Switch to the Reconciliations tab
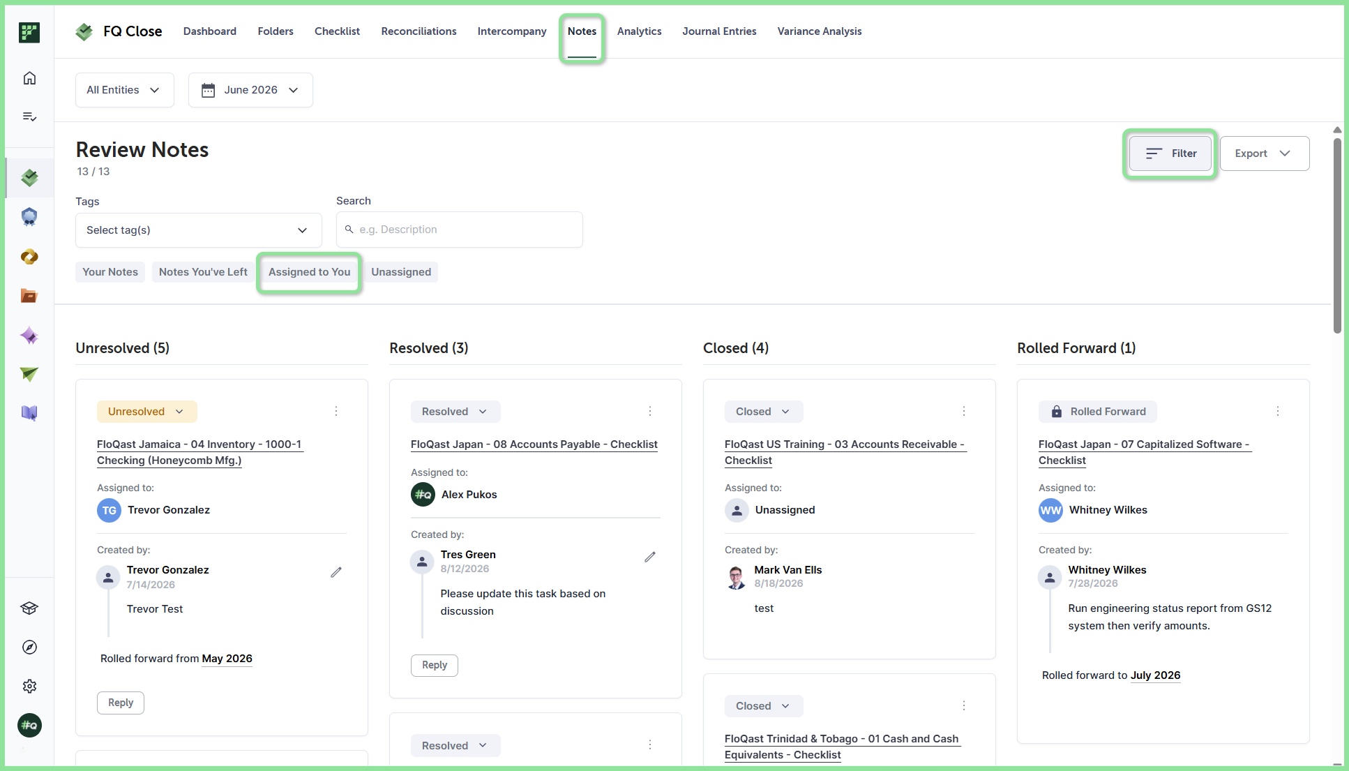1349x771 pixels. (419, 31)
